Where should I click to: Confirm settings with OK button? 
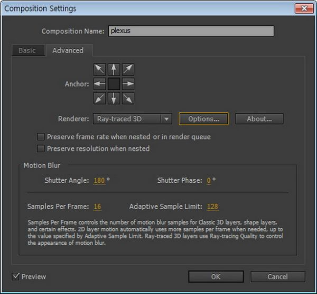pyautogui.click(x=216, y=277)
